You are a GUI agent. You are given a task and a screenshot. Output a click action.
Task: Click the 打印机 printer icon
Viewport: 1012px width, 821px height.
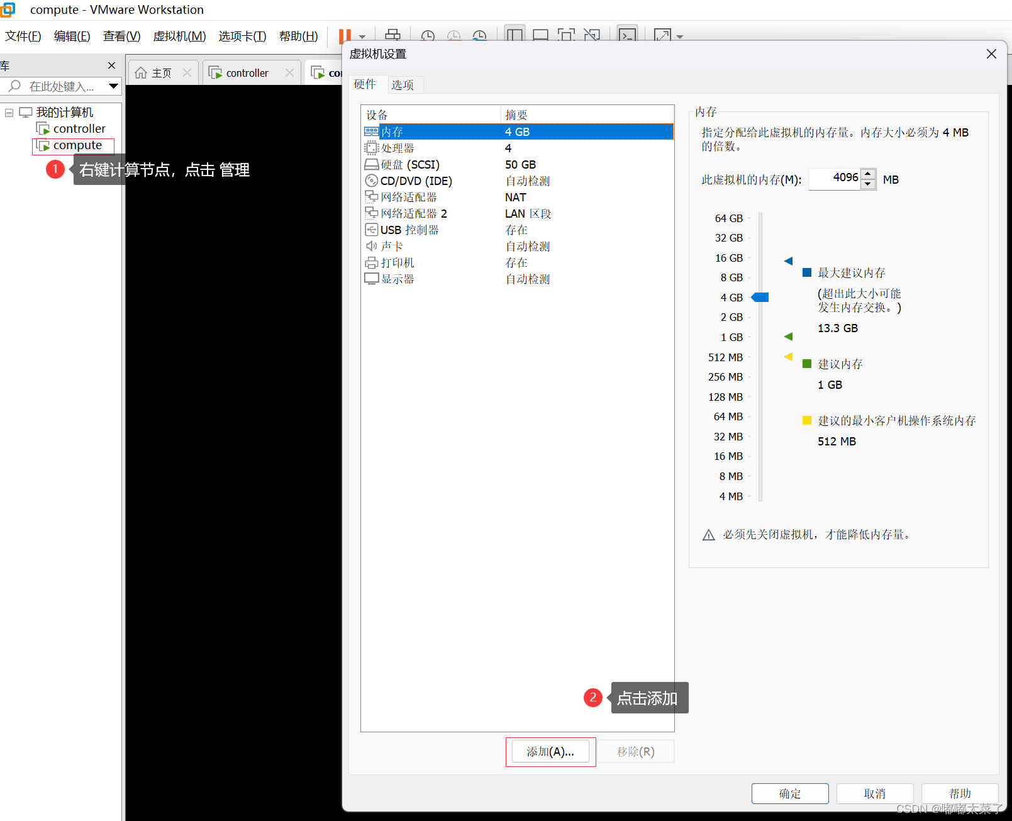click(372, 262)
